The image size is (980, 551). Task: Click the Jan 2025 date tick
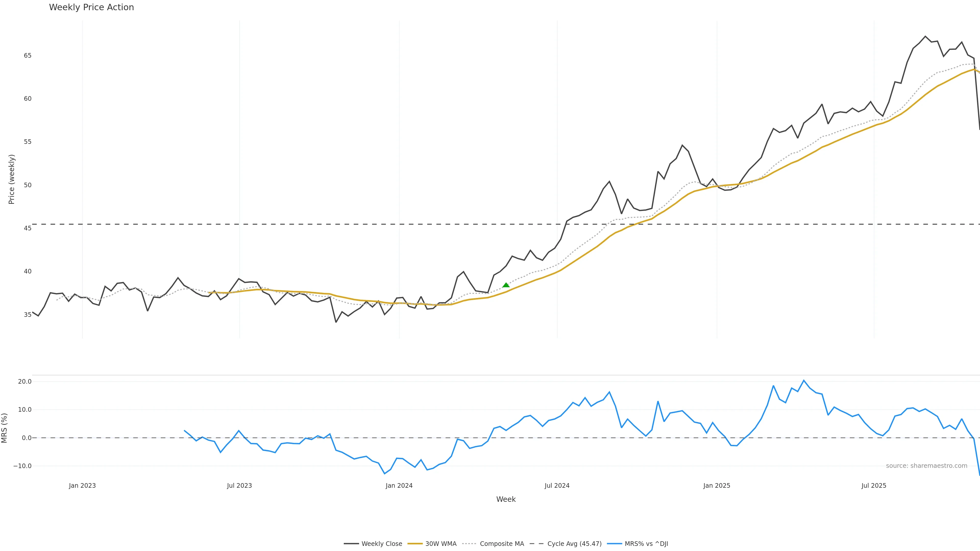click(x=717, y=486)
